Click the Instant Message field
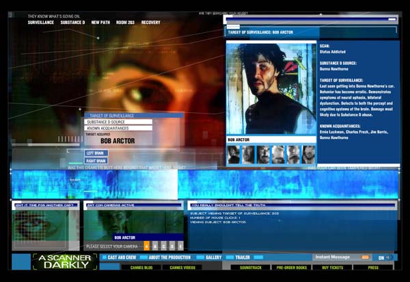410x282 pixels. point(342,257)
